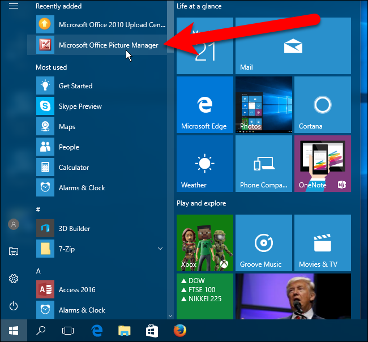This screenshot has height=342, width=368.
Task: Open the 7-Zip folder entry
Action: point(97,249)
